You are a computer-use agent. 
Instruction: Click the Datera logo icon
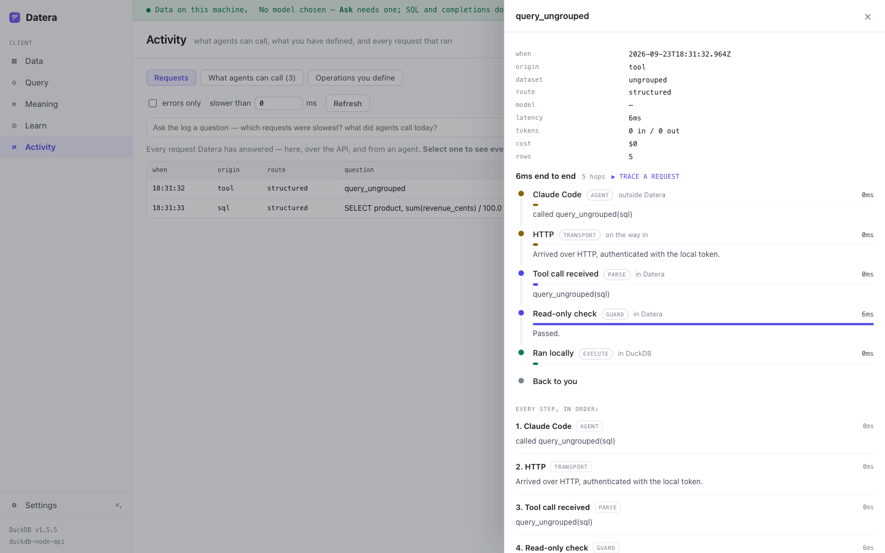[x=15, y=18]
